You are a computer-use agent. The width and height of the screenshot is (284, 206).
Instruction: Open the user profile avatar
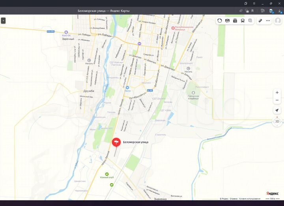[x=278, y=20]
